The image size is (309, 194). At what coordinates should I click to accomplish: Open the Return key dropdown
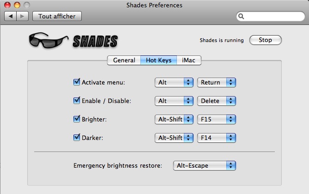[217, 82]
